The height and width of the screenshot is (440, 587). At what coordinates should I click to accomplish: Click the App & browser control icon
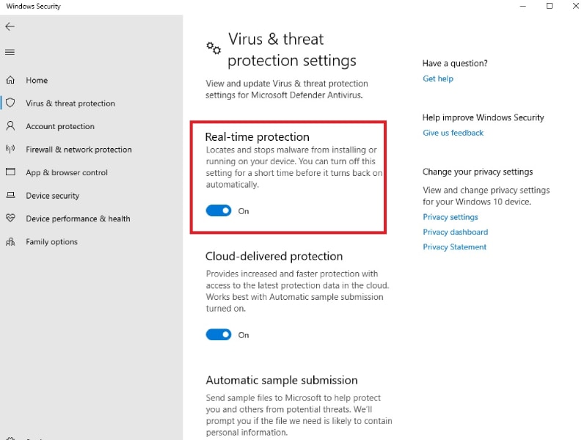click(x=10, y=172)
